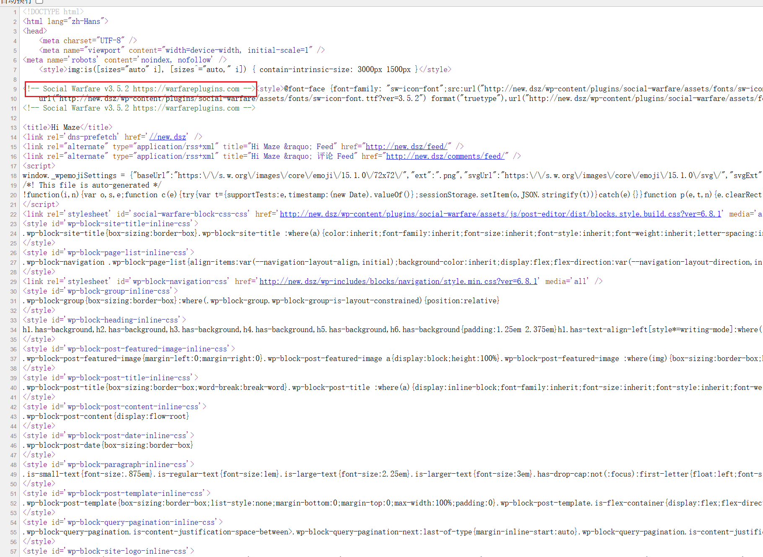This screenshot has height=557, width=763.
Task: Click the wp-block-page-list-inline-css style tag
Action: [x=109, y=253]
